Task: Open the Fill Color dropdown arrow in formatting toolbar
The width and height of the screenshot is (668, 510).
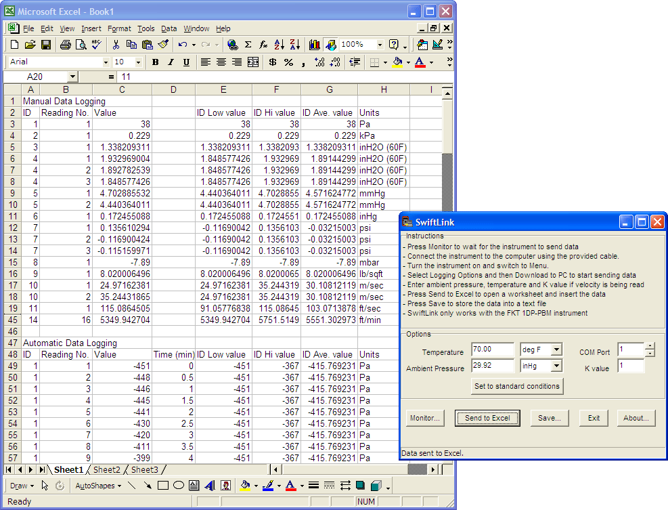Action: click(x=408, y=63)
